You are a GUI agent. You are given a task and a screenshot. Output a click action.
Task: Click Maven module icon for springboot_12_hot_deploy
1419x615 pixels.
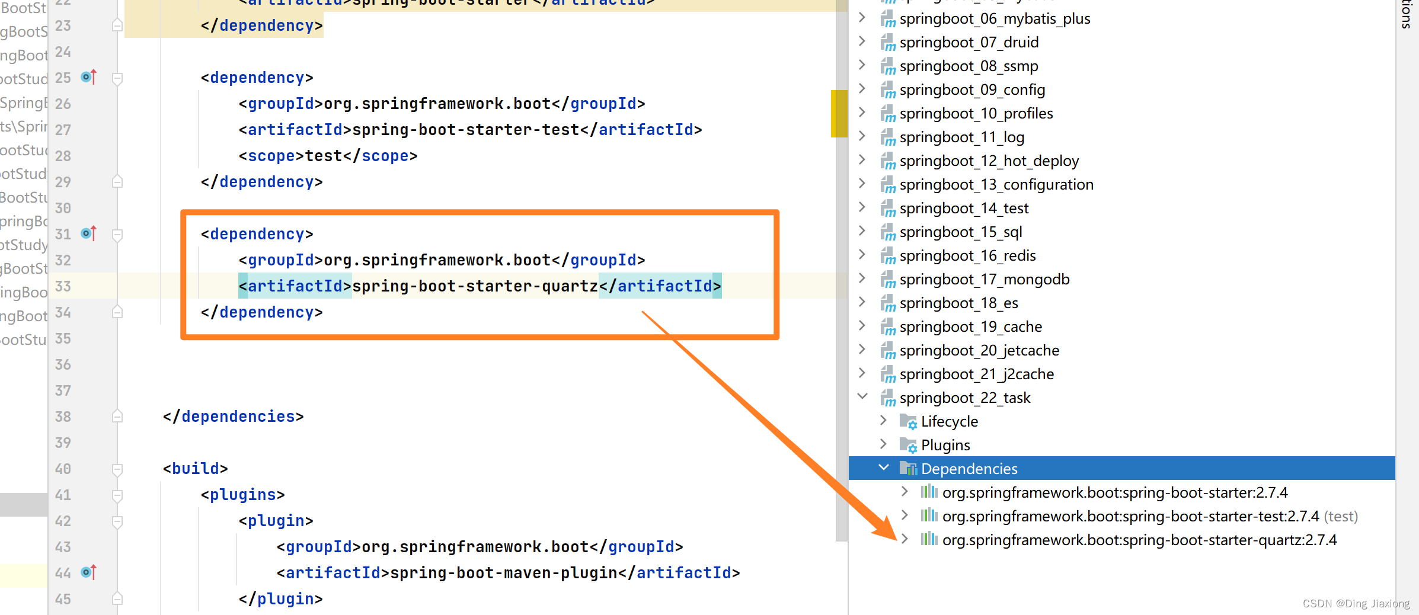888,161
